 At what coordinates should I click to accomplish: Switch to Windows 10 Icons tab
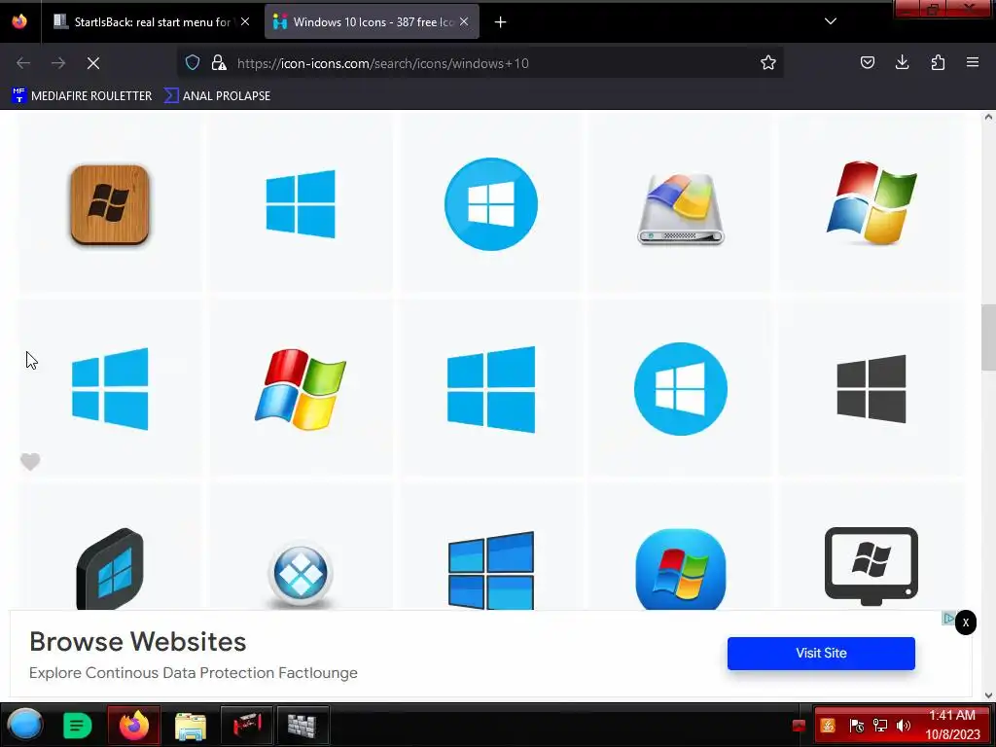(x=372, y=22)
